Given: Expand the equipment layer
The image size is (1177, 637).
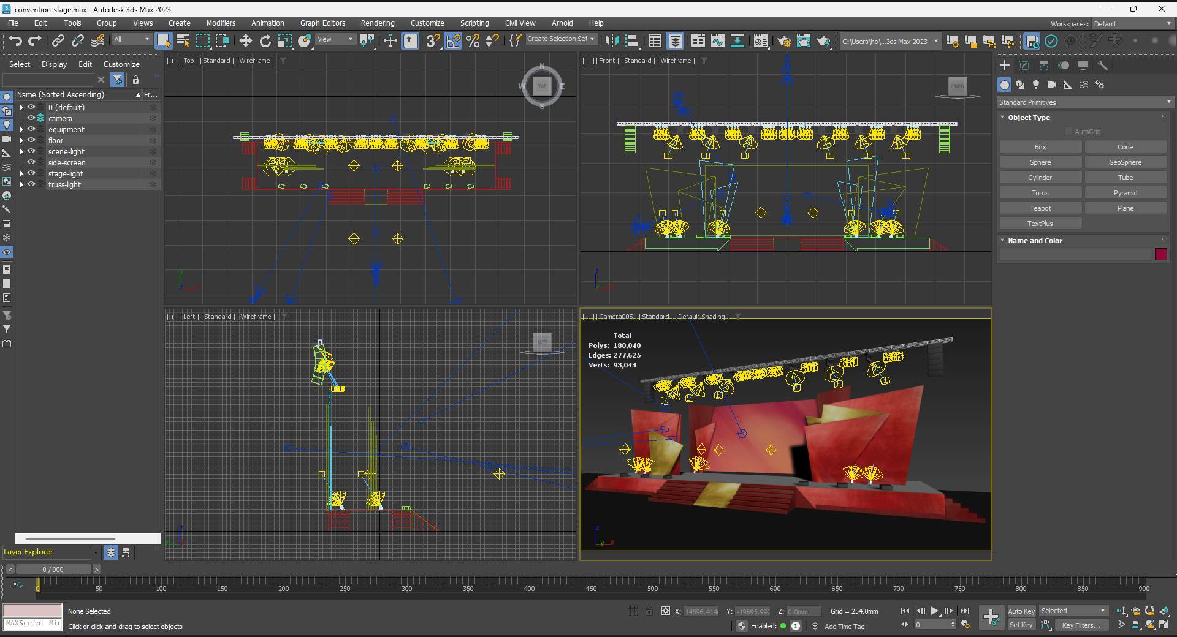Looking at the screenshot, I should pos(21,130).
